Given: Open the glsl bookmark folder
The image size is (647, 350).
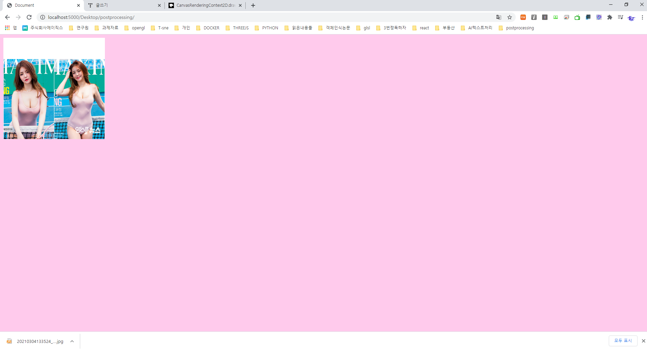Looking at the screenshot, I should coord(363,28).
